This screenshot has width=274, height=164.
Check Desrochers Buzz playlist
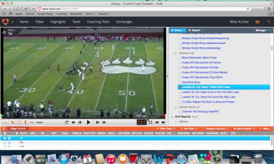pyautogui.click(x=180, y=82)
